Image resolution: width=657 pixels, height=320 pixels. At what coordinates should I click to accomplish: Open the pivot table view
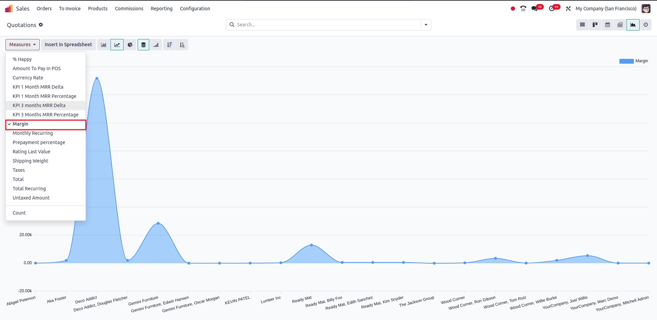620,25
